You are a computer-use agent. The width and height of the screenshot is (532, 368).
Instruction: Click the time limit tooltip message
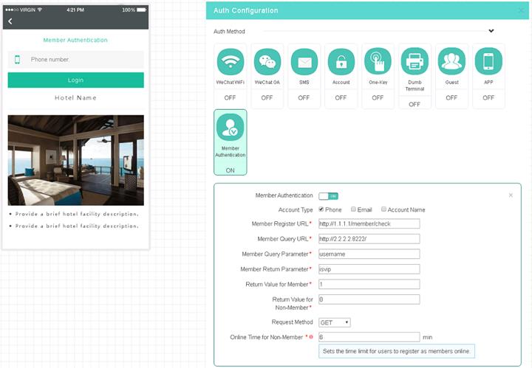pos(397,351)
